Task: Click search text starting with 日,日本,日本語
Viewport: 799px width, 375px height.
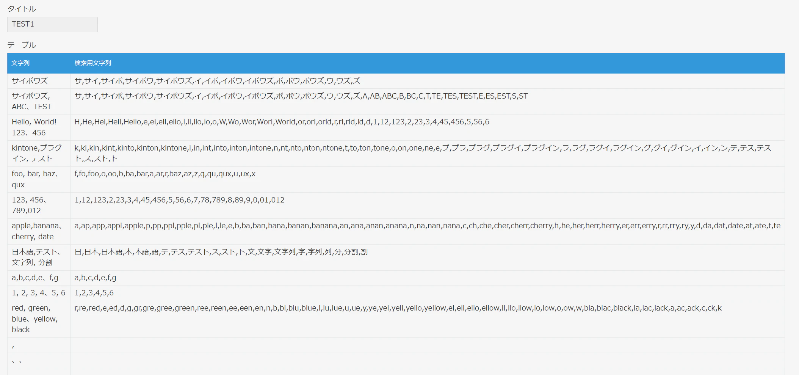Action: (221, 252)
